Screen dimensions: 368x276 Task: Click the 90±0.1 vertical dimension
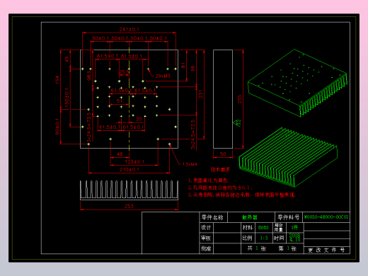click(x=57, y=127)
